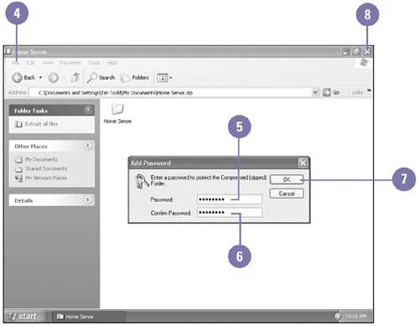
Task: Open the Search toolbar button
Action: 101,78
